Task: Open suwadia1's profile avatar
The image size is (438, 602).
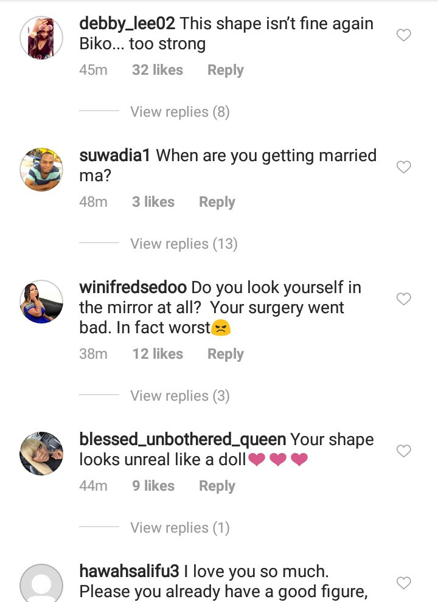Action: [x=41, y=169]
